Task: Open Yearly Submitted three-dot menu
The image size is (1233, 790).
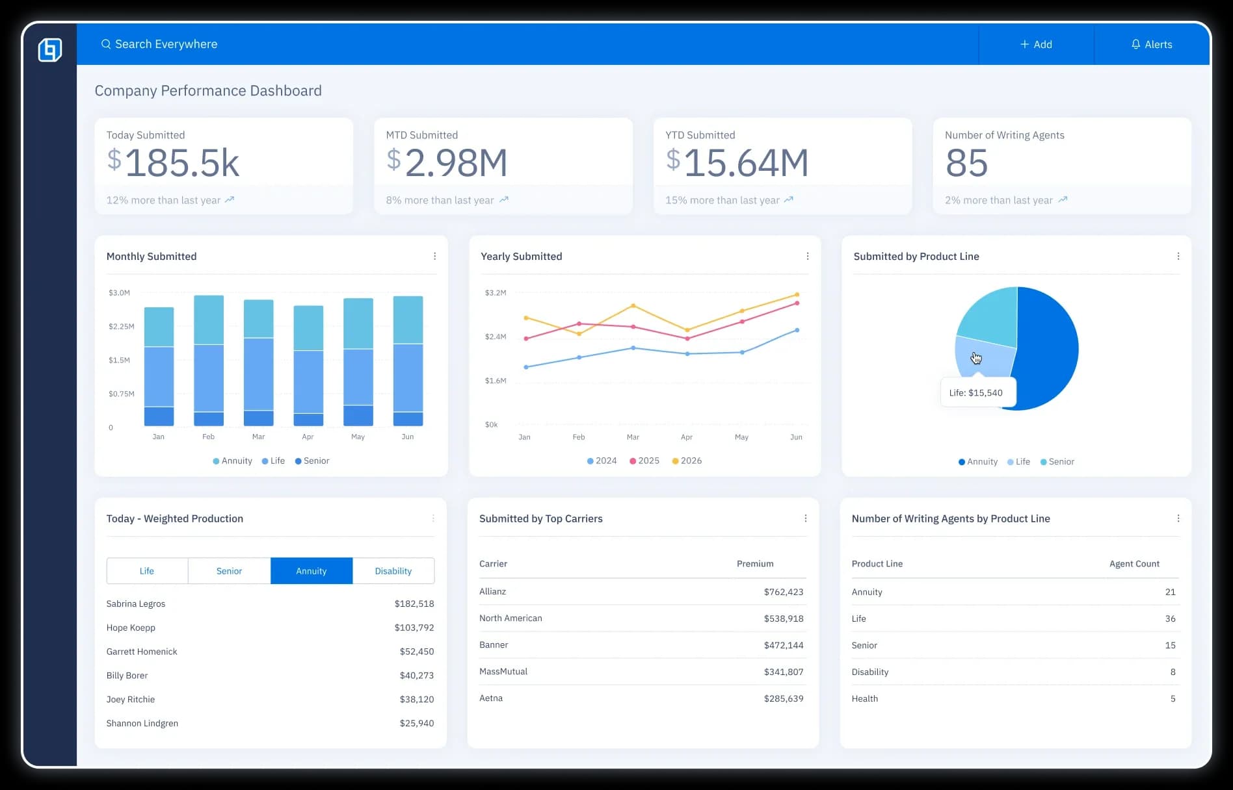Action: pos(808,257)
